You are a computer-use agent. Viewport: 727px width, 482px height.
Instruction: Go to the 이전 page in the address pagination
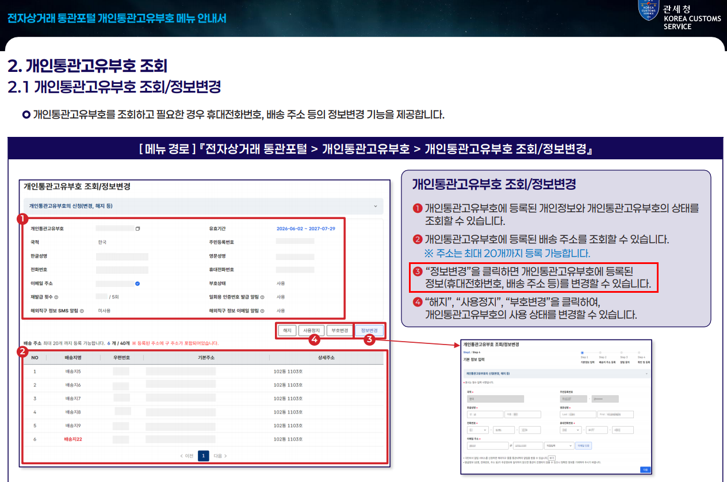pyautogui.click(x=186, y=456)
